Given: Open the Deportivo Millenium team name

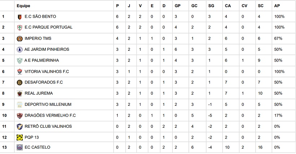Looking at the screenshot, I should [48, 104].
